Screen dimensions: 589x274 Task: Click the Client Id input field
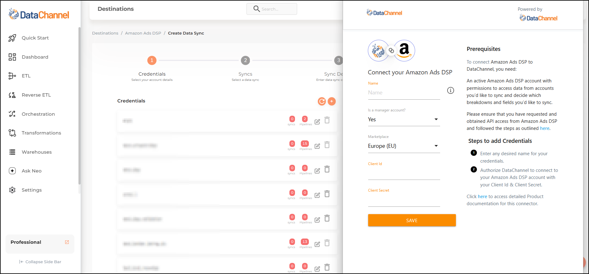coord(404,174)
